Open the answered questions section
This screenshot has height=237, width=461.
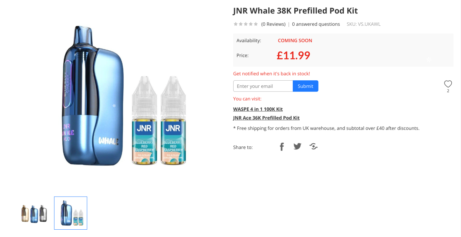pos(316,24)
